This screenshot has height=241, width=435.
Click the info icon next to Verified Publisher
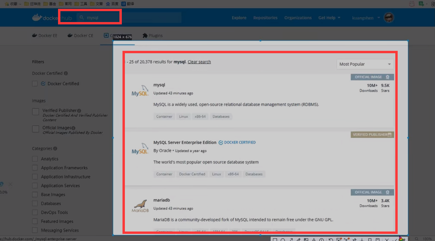coord(79,111)
